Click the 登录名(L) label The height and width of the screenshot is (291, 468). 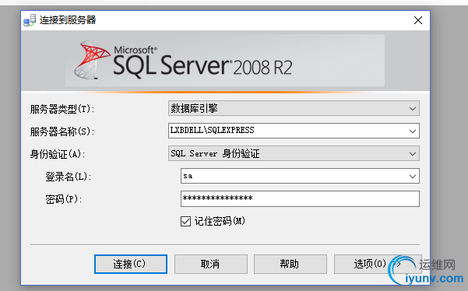click(x=69, y=177)
